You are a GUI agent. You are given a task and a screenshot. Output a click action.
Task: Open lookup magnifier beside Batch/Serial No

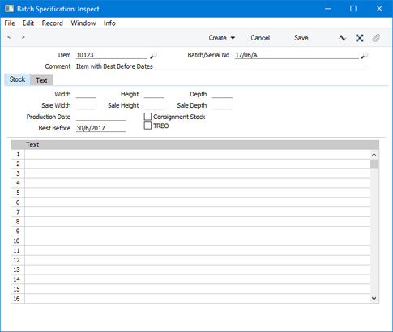coord(365,55)
